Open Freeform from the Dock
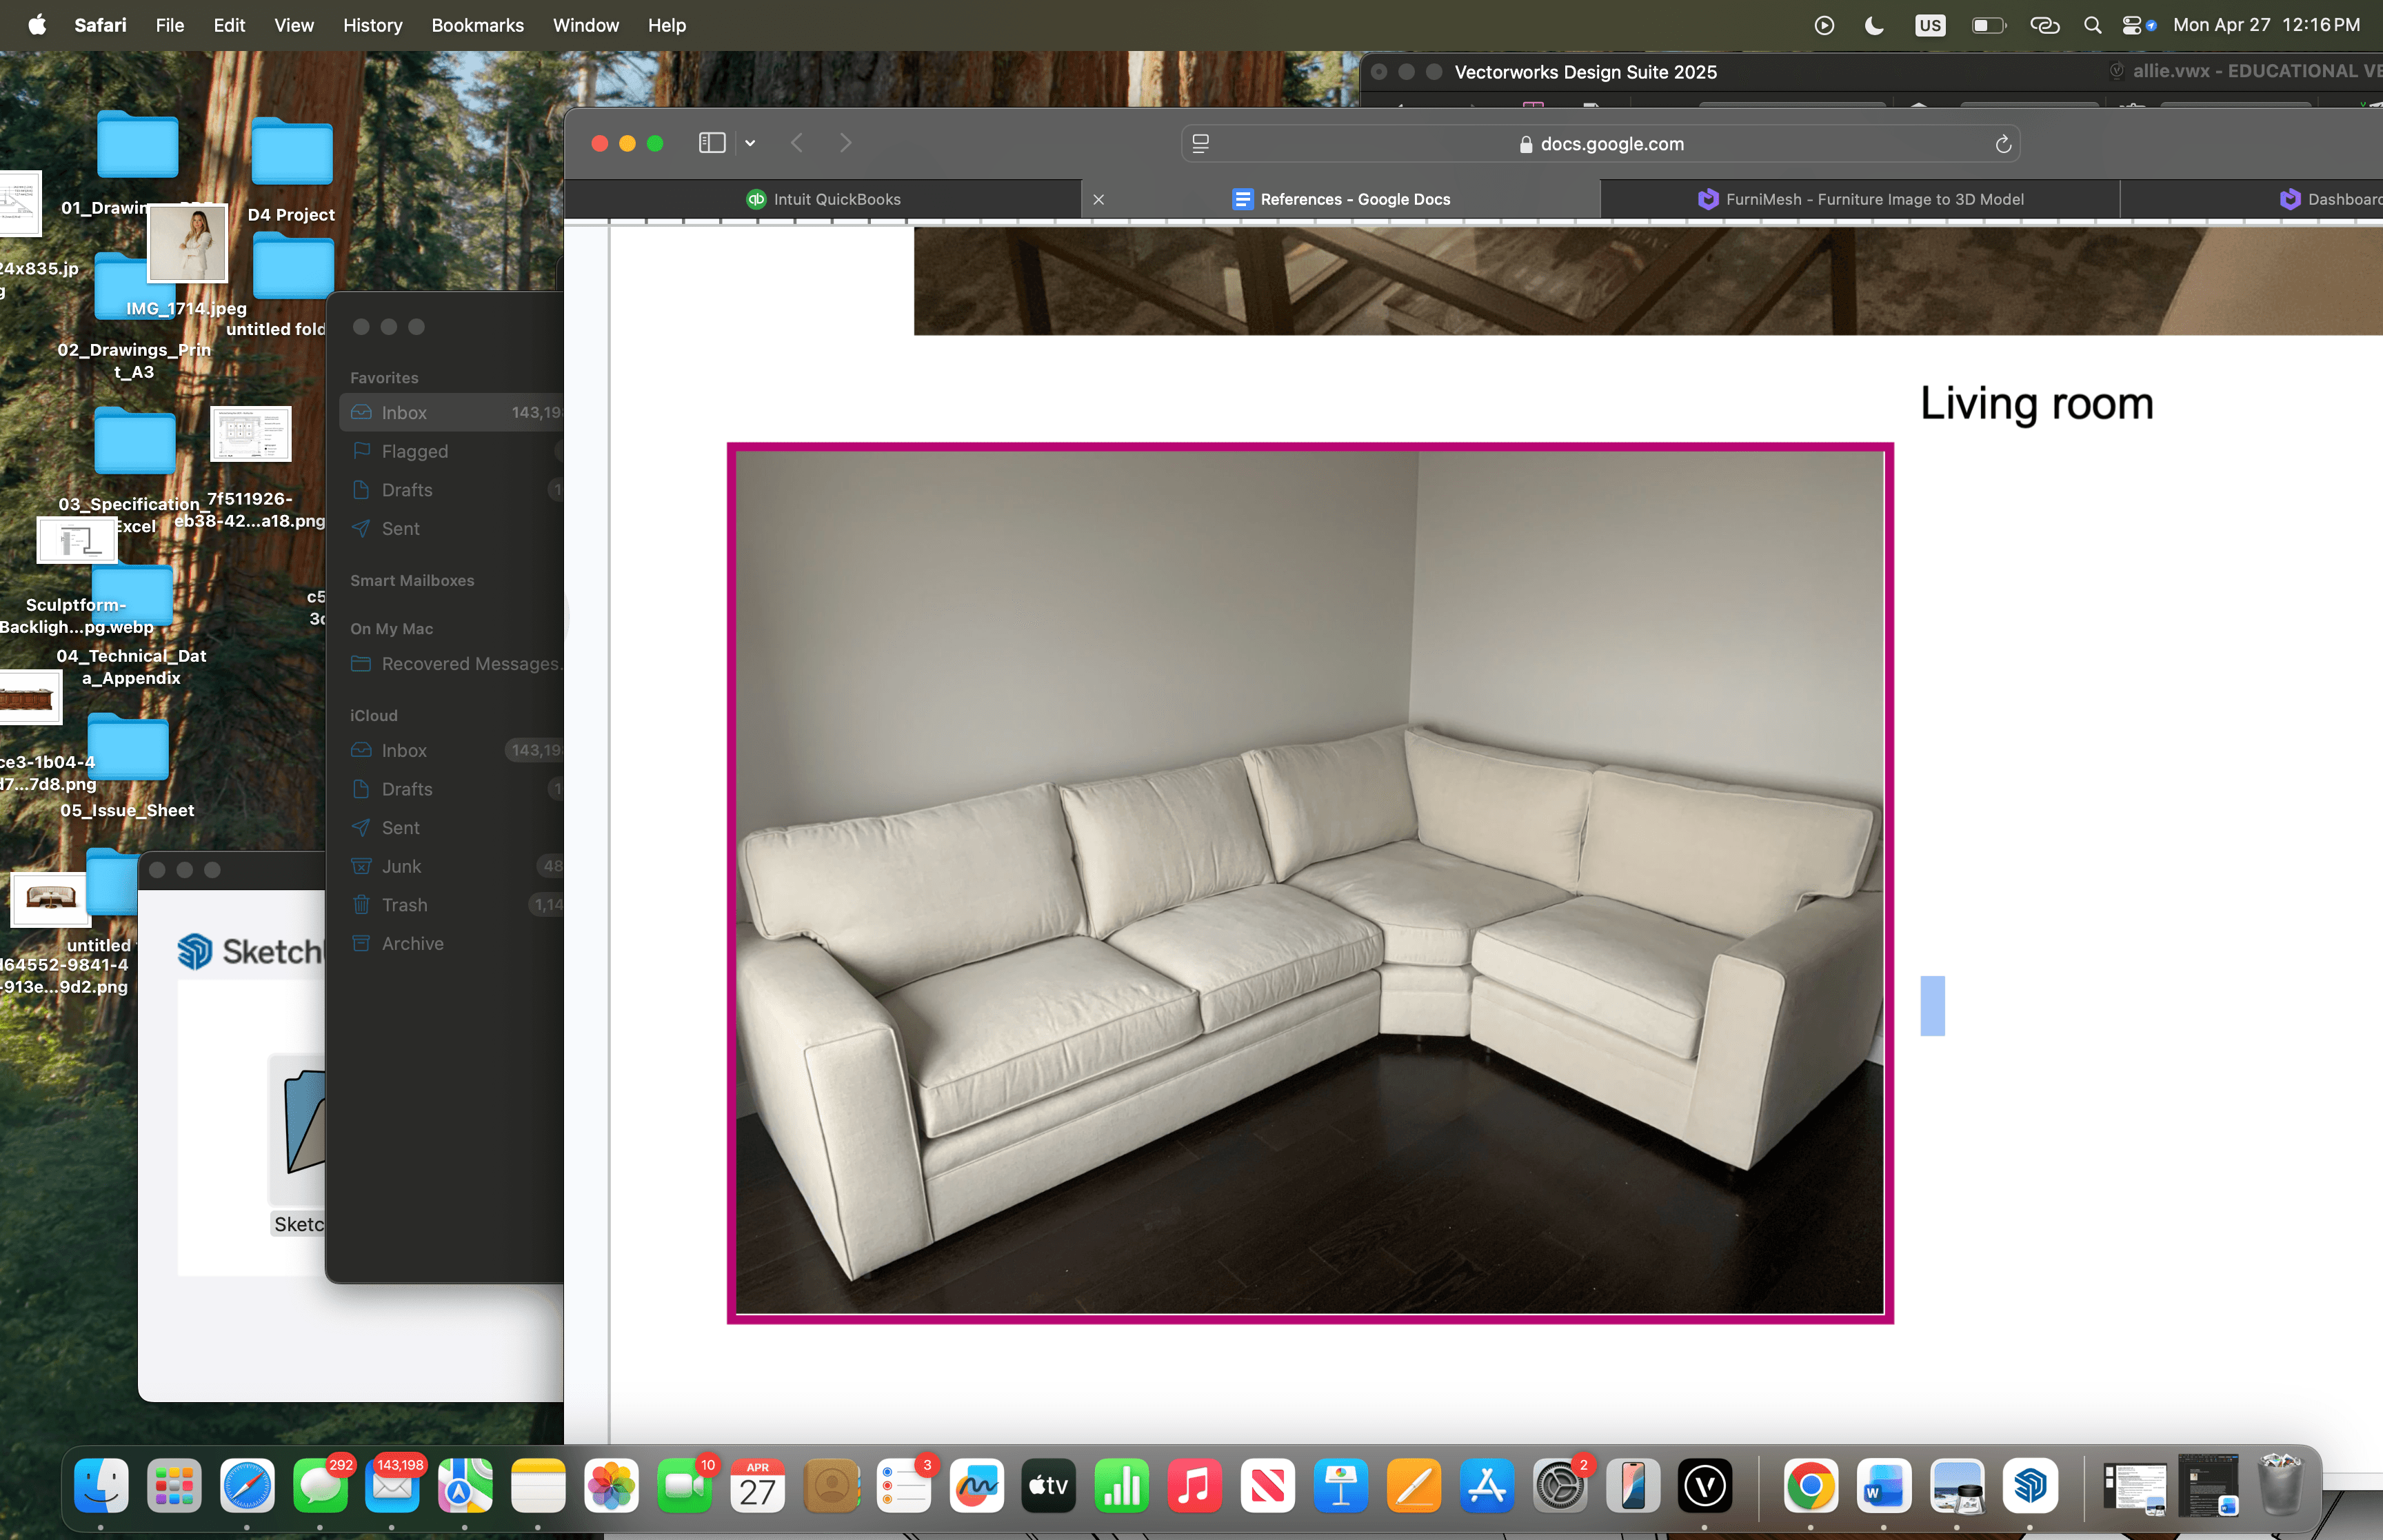Viewport: 2383px width, 1540px height. tap(976, 1485)
